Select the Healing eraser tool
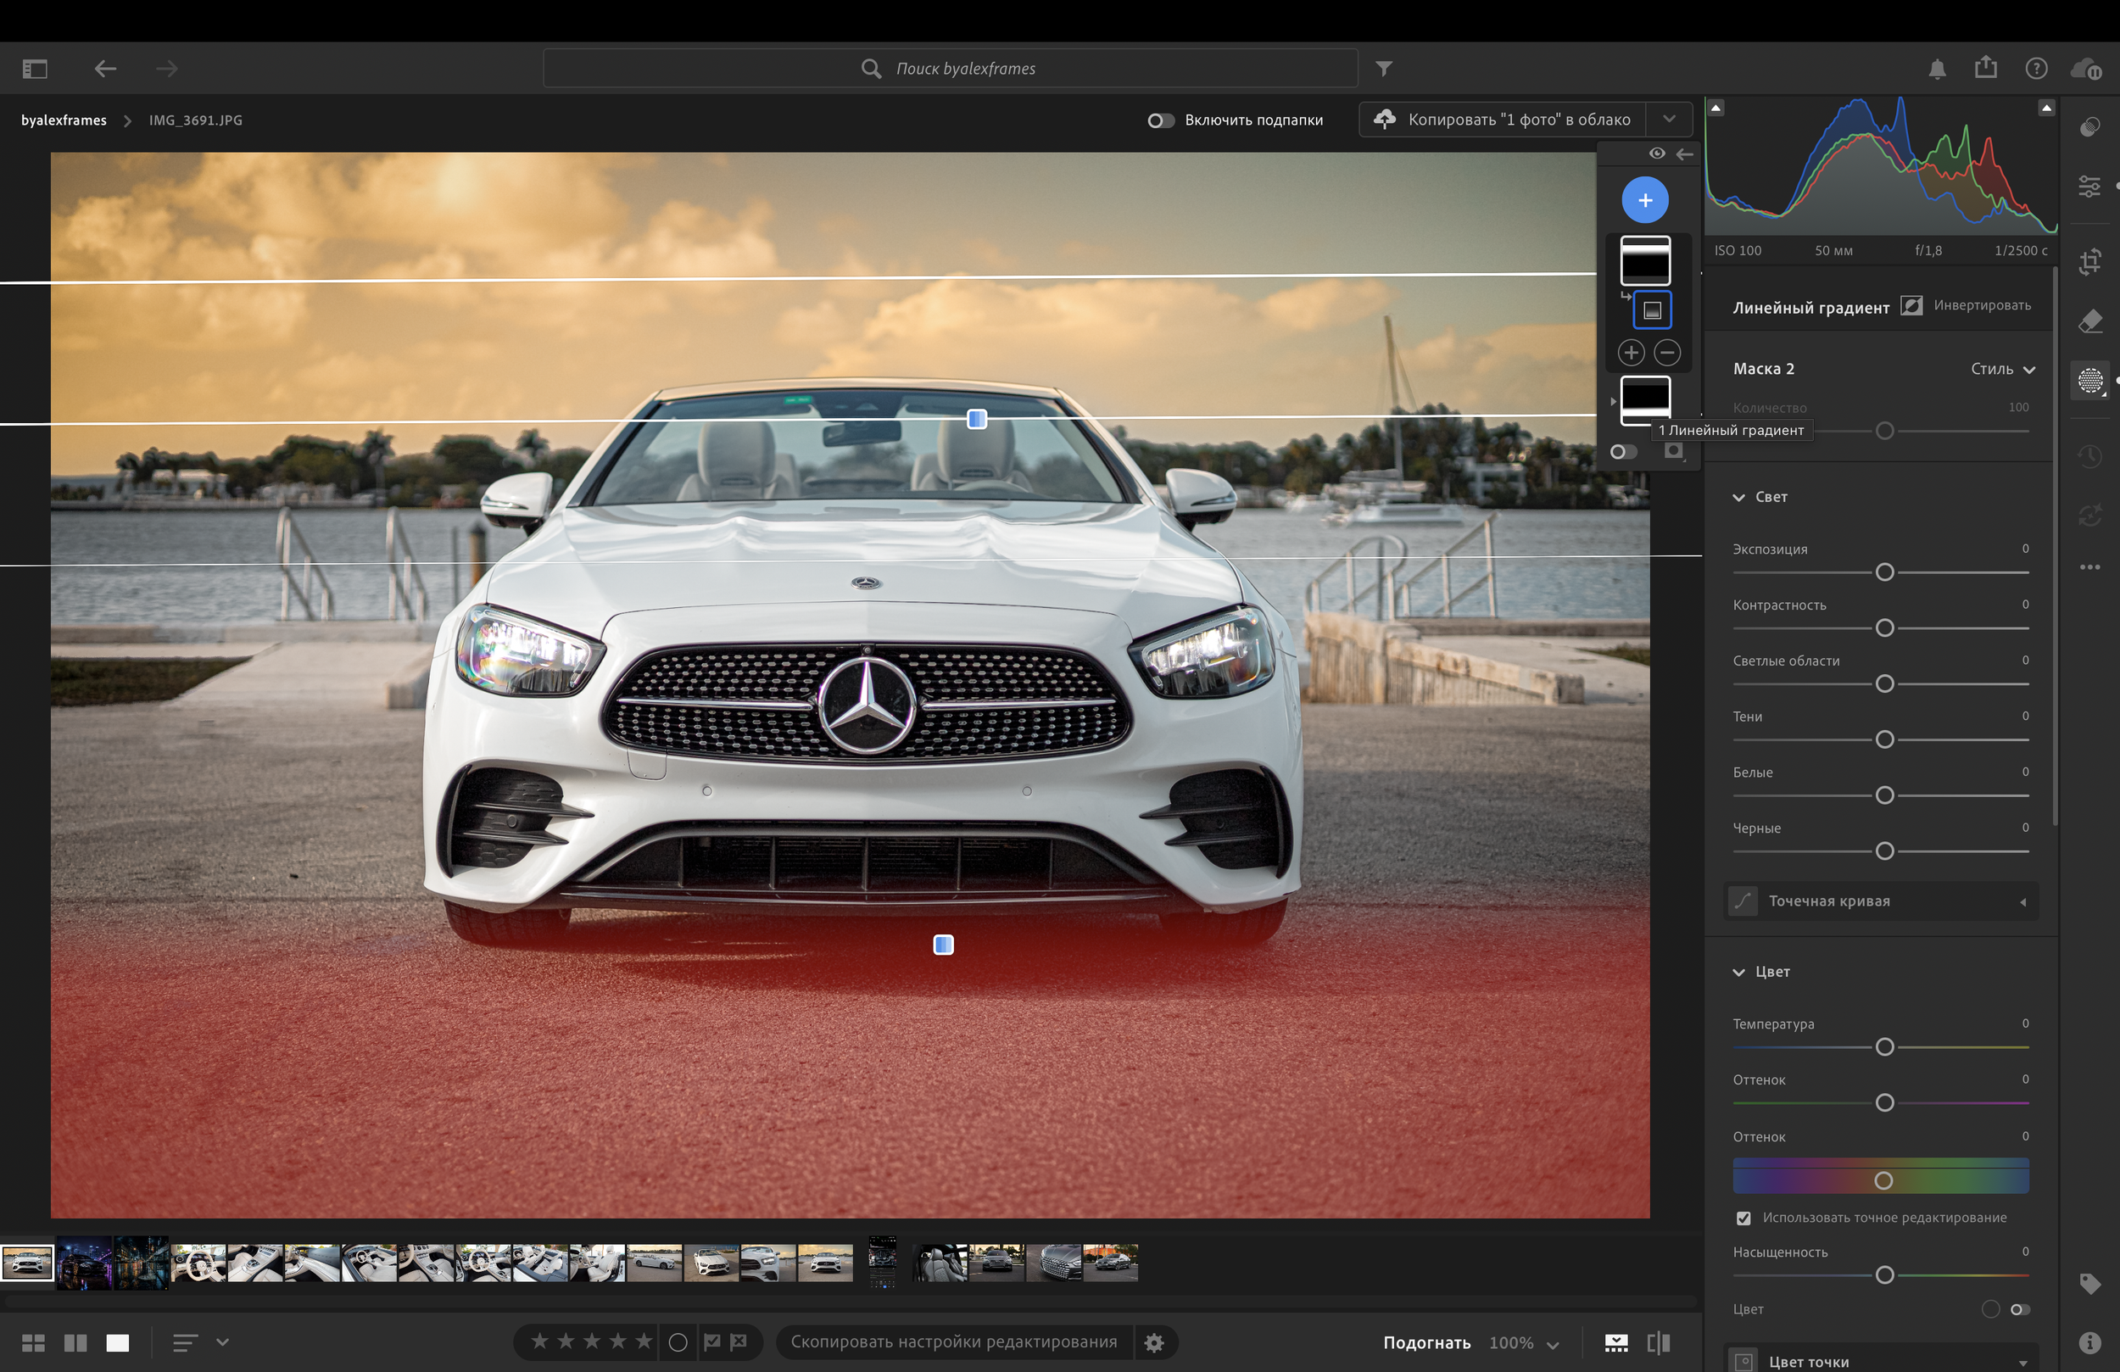 point(2089,321)
